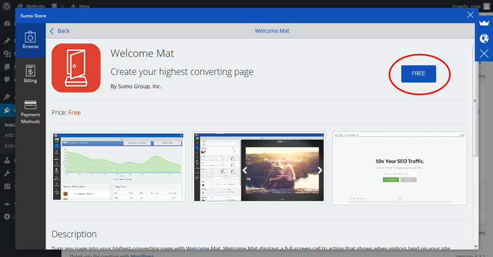The width and height of the screenshot is (493, 257).
Task: Close the Sumo Store dialog
Action: tap(470, 15)
